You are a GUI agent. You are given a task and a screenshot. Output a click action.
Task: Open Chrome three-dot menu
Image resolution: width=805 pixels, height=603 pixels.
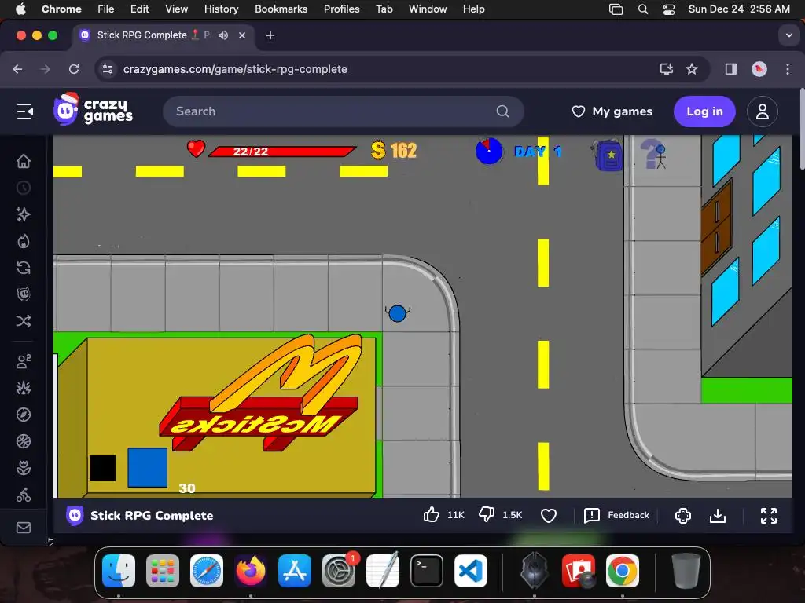pyautogui.click(x=788, y=69)
